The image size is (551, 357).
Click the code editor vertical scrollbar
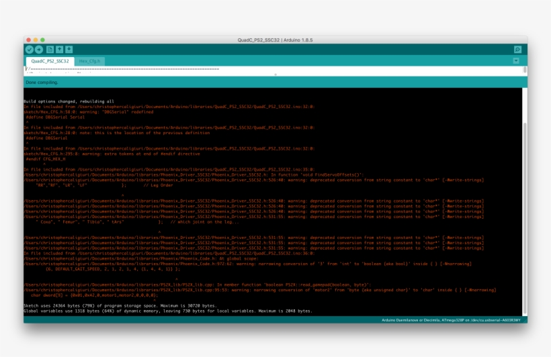point(525,70)
